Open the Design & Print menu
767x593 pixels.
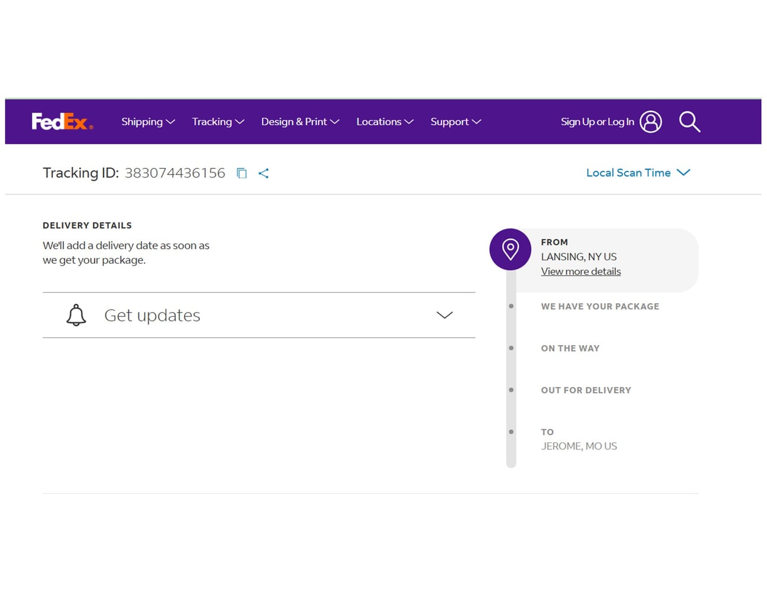300,122
